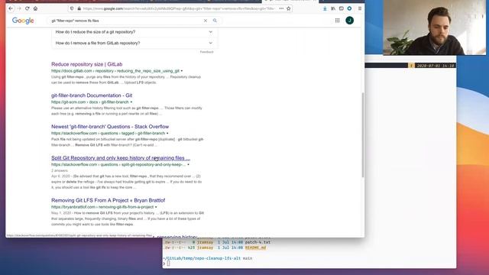Click into the Google search query field
Image resolution: width=489 pixels, height=275 pixels.
pyautogui.click(x=125, y=21)
